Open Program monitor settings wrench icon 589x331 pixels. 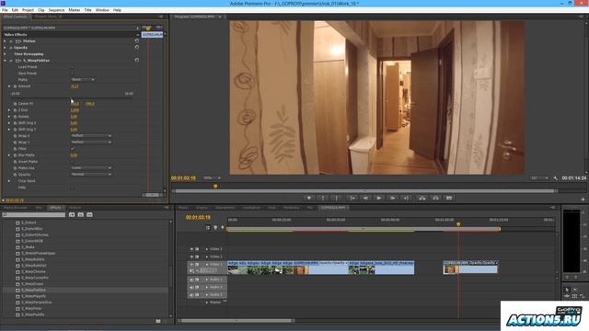click(556, 178)
